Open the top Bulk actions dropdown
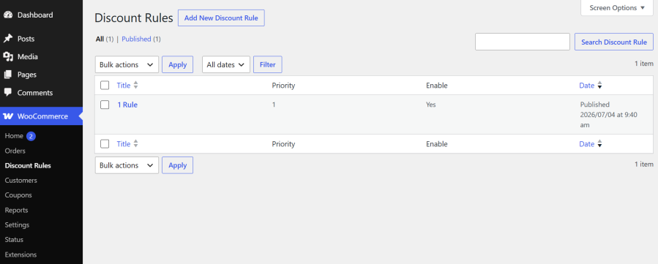Image resolution: width=658 pixels, height=264 pixels. (127, 64)
